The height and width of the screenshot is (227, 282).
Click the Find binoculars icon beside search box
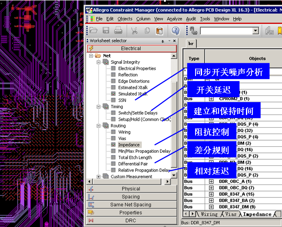coord(193,30)
